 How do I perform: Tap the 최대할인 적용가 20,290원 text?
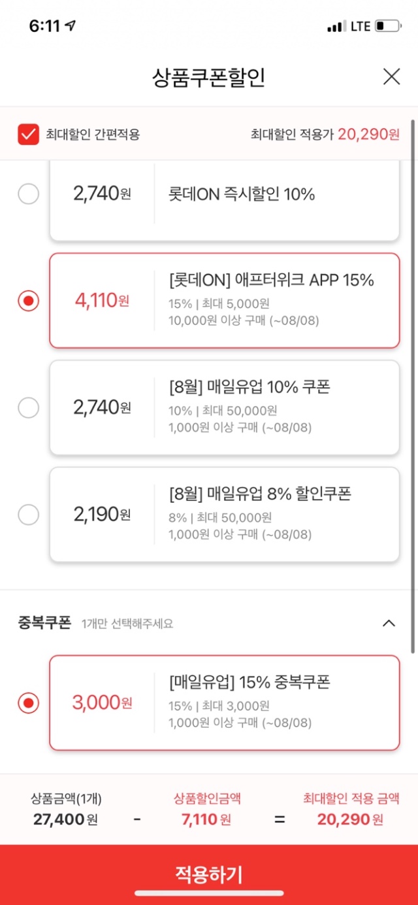tap(325, 135)
